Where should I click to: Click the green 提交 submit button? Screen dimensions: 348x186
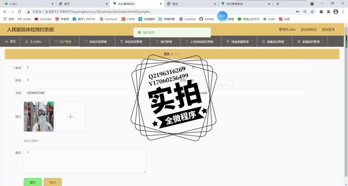tap(33, 182)
